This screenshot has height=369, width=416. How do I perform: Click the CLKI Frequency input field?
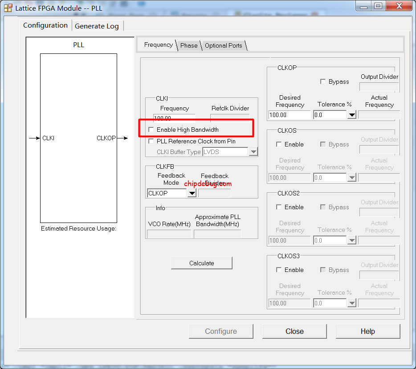pyautogui.click(x=174, y=118)
